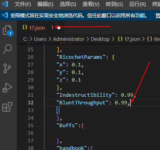Click line number 27 in the gutter

tap(30, 65)
